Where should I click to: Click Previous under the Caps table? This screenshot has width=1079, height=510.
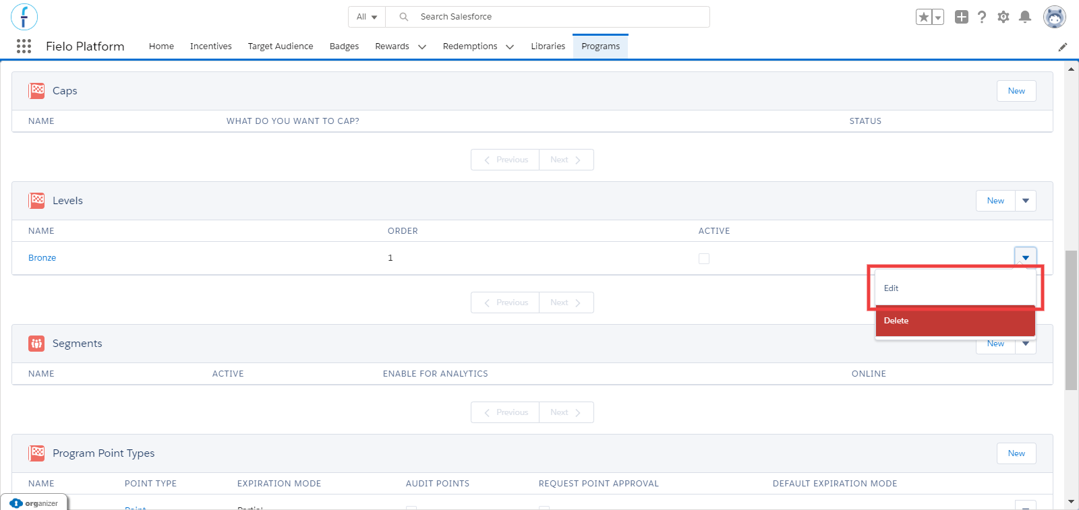[x=505, y=160]
